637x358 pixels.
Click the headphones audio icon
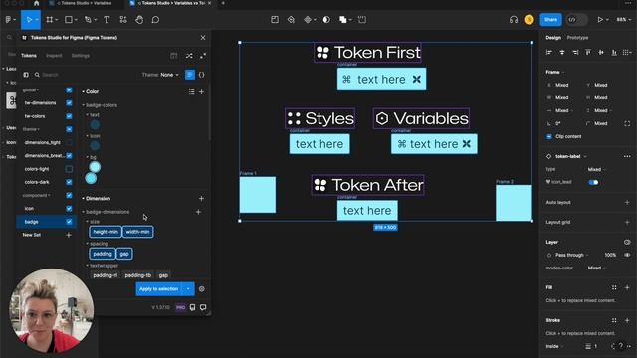pyautogui.click(x=514, y=20)
